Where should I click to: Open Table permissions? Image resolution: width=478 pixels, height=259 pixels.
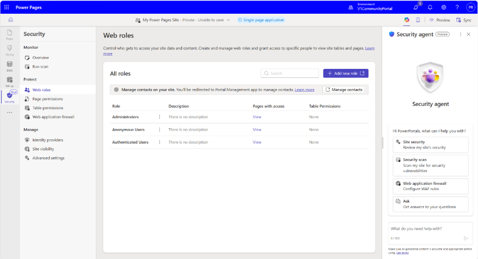[x=48, y=108]
